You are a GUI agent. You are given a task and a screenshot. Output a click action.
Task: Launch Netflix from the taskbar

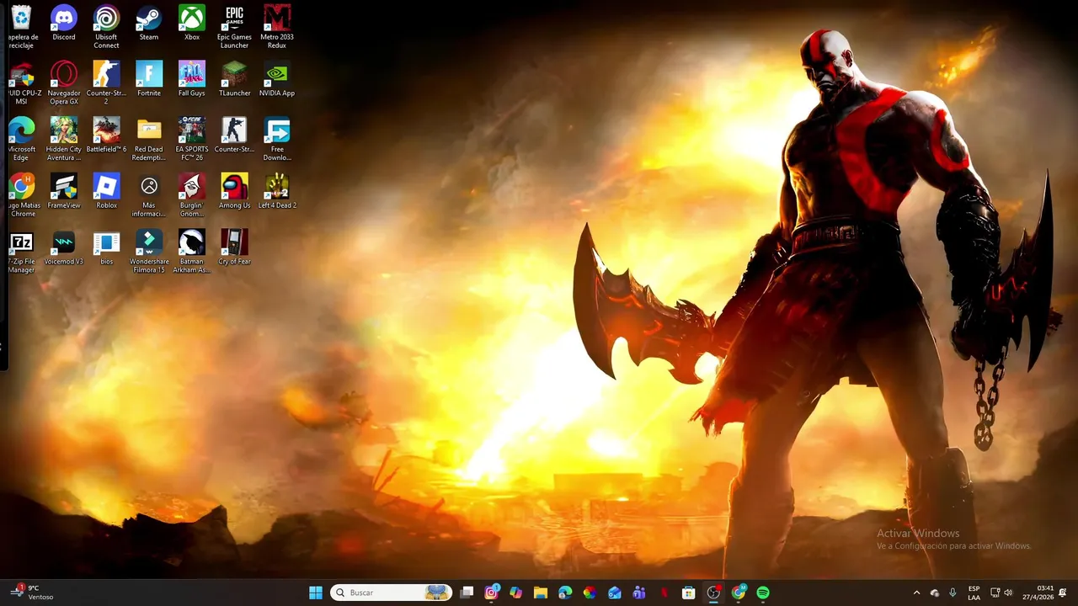point(664,593)
